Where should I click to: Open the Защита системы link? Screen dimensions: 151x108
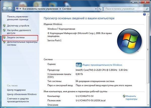coord(16,38)
